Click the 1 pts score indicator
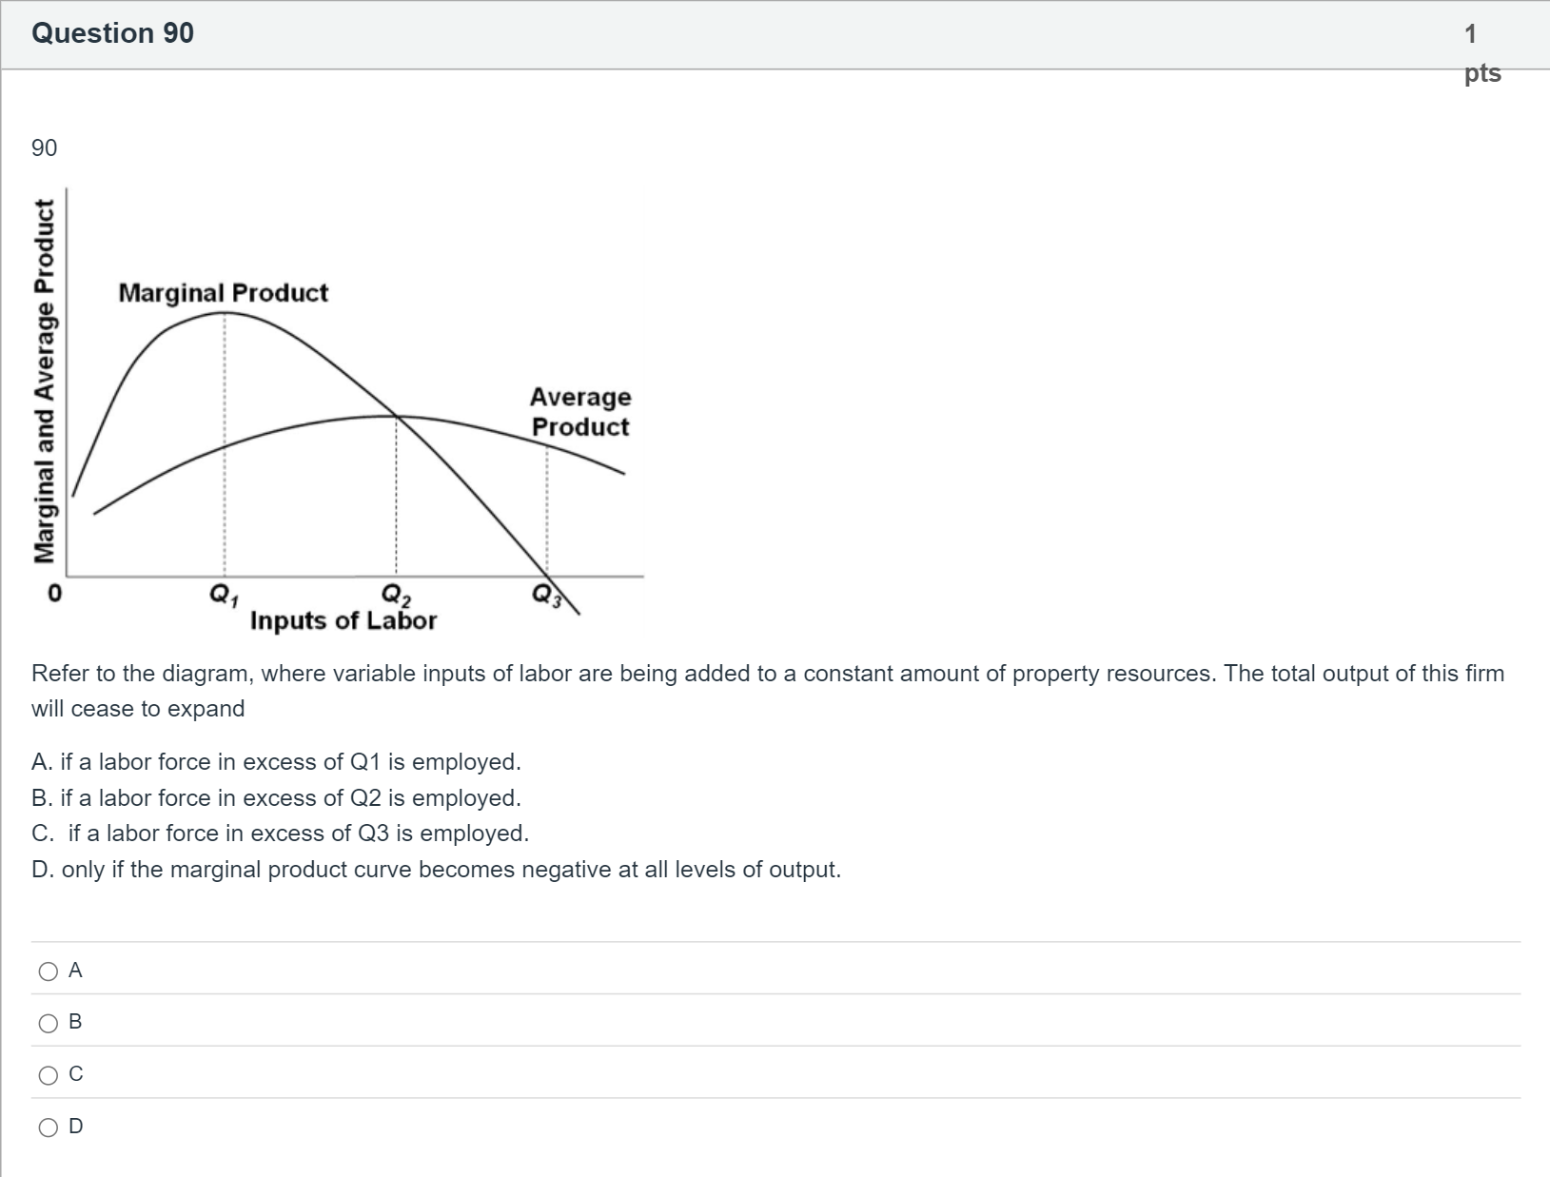Screen dimensions: 1550x1177 tap(1482, 53)
